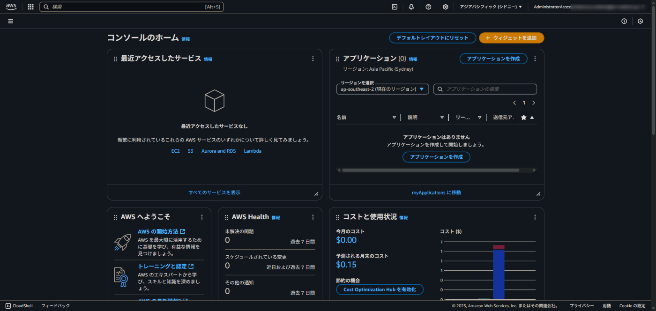This screenshot has height=311, width=656.
Task: Click Cost Optimization Hub を有効化
Action: pos(380,289)
